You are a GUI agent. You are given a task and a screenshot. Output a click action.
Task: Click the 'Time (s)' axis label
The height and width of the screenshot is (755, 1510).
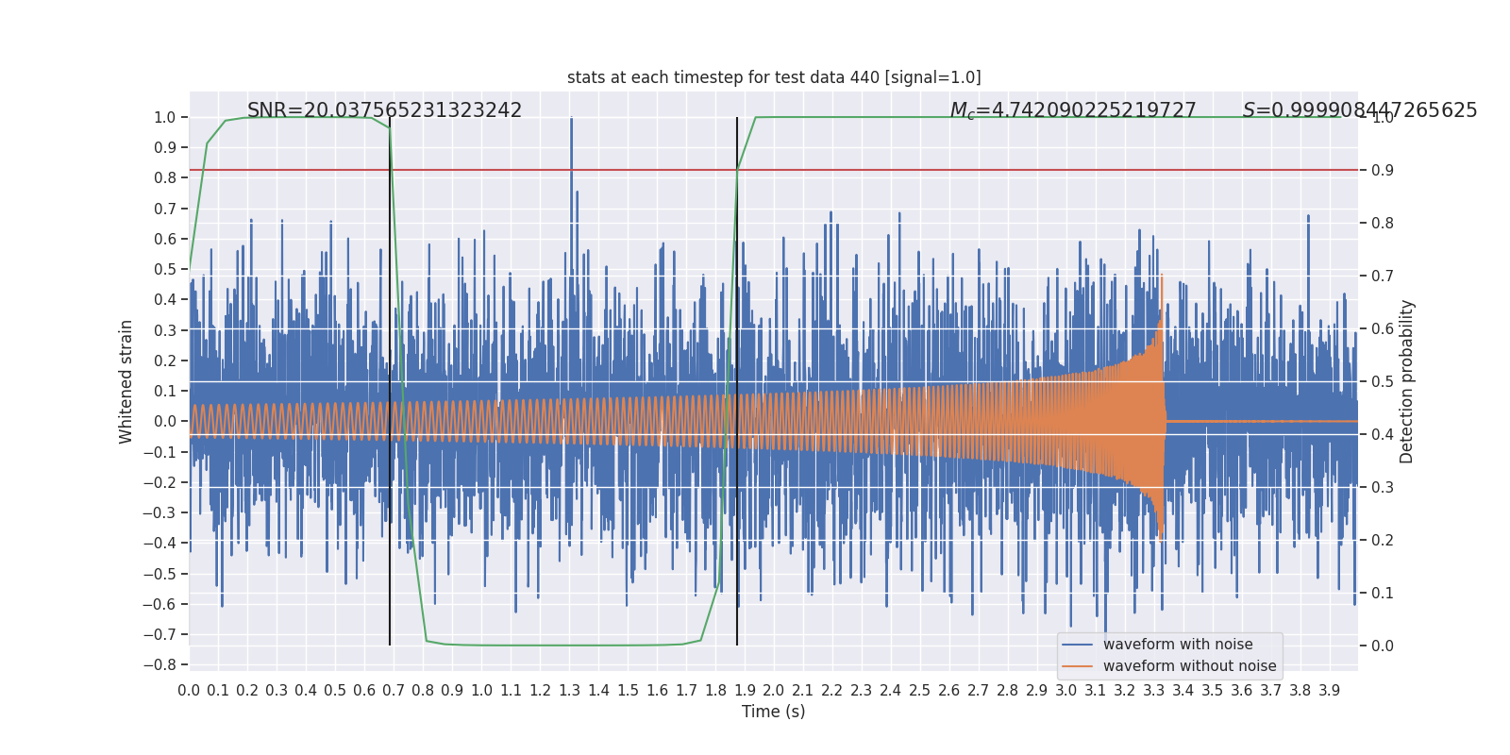click(x=774, y=712)
